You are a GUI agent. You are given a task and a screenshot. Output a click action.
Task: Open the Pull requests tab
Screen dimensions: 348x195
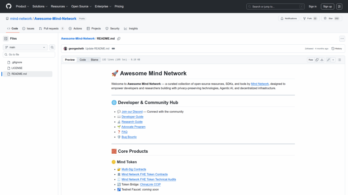pos(52,28)
